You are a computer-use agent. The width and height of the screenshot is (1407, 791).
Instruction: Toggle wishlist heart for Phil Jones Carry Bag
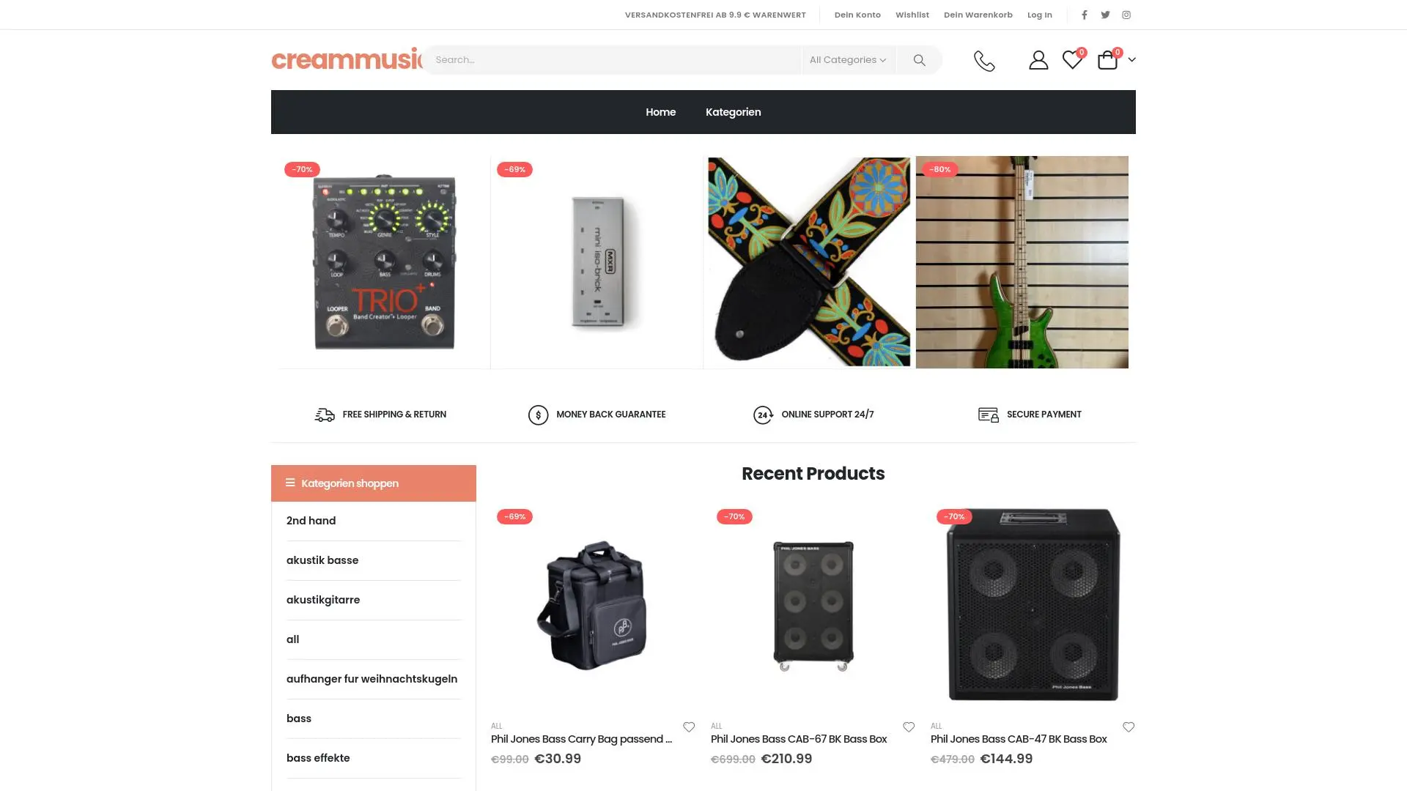[x=689, y=727]
